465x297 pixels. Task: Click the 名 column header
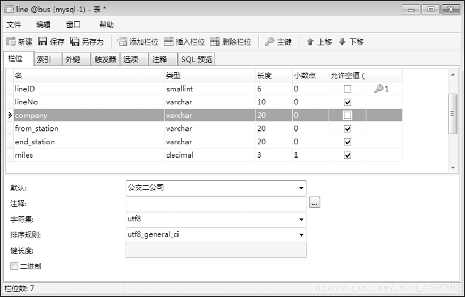(89, 76)
